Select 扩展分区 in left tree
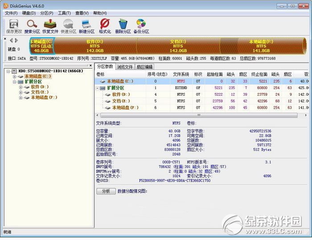 coord(33,82)
